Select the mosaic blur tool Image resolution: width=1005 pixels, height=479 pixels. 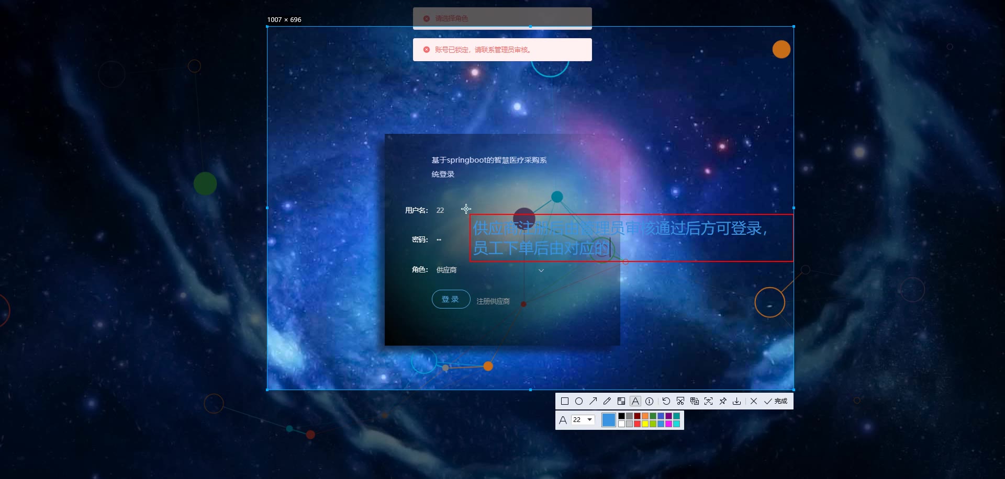[x=621, y=401]
